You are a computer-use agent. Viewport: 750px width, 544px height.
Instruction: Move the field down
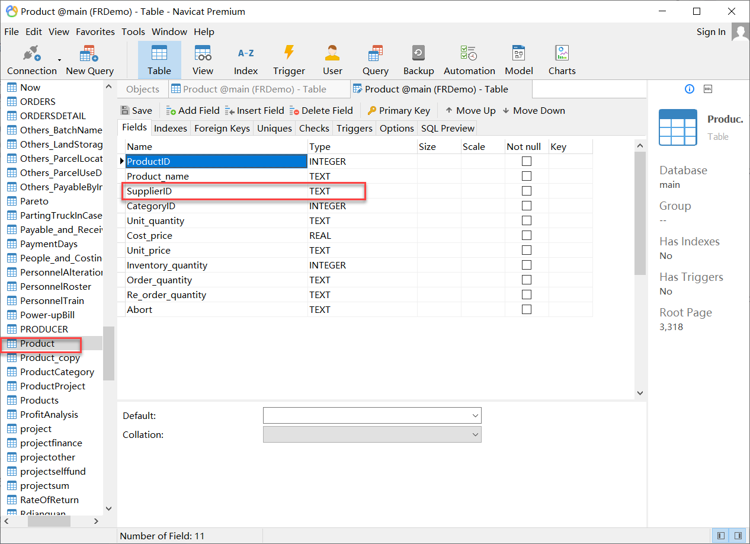tap(534, 110)
